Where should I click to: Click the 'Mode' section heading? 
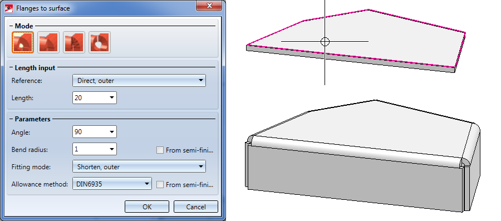coord(24,26)
